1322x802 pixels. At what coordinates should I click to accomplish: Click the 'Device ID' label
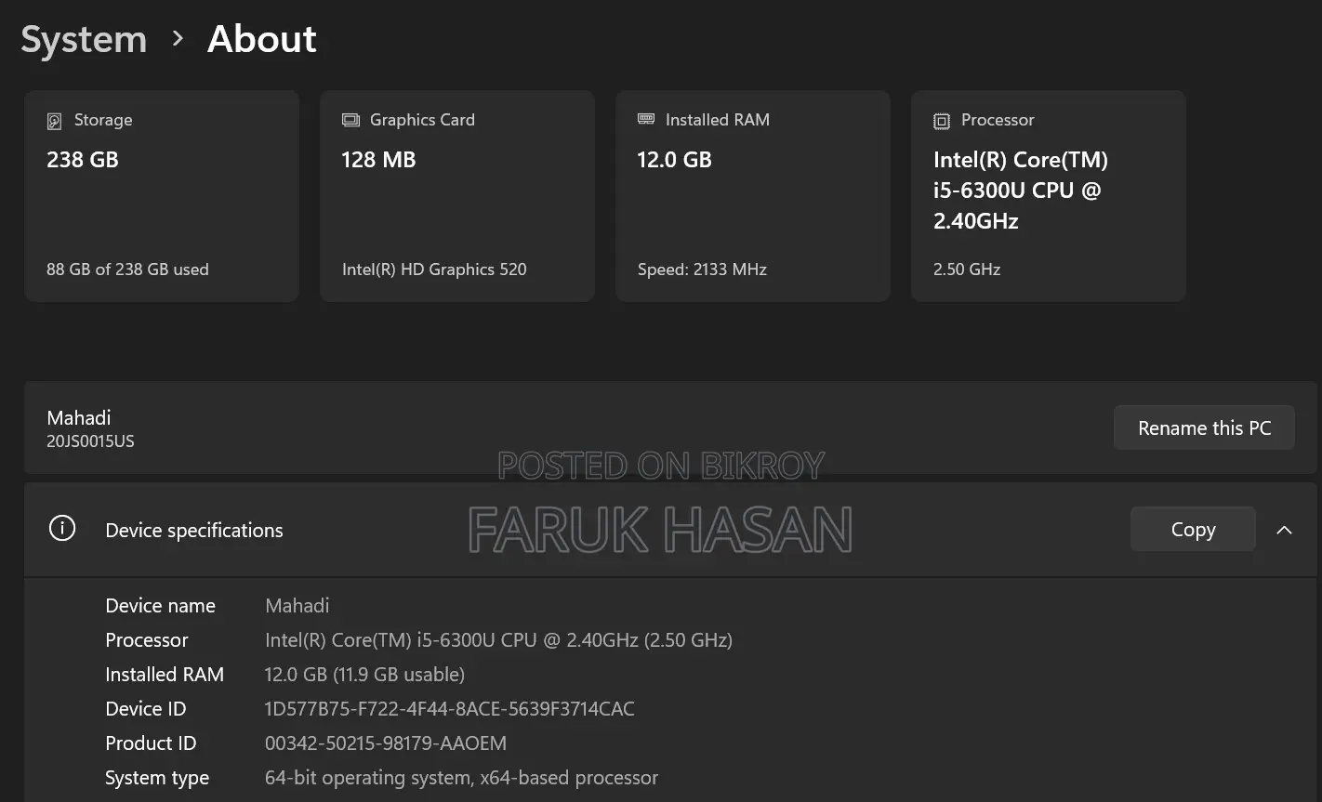pos(146,709)
